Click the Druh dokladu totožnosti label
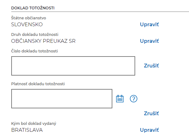 pyautogui.click(x=35, y=35)
